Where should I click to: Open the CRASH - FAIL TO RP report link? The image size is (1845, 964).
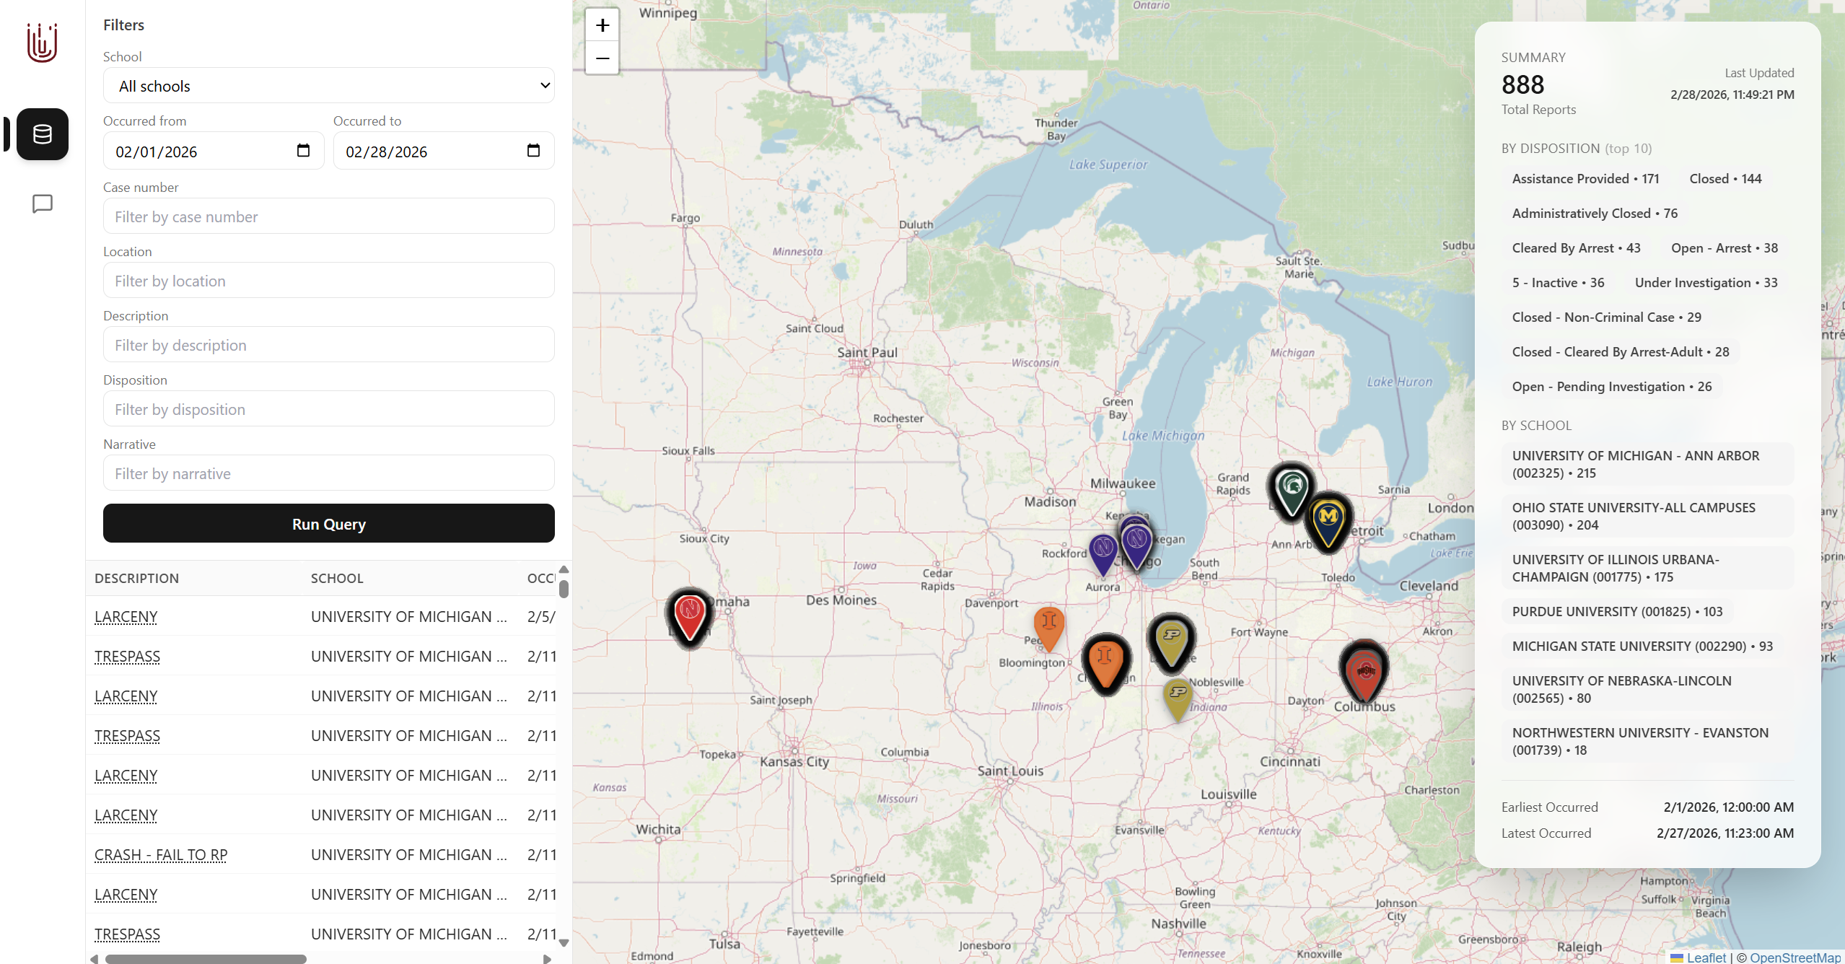click(x=161, y=854)
